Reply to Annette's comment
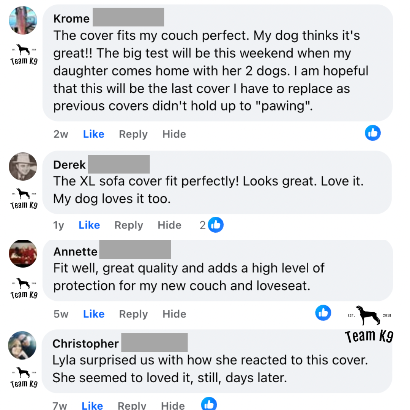The image size is (410, 410). click(133, 314)
